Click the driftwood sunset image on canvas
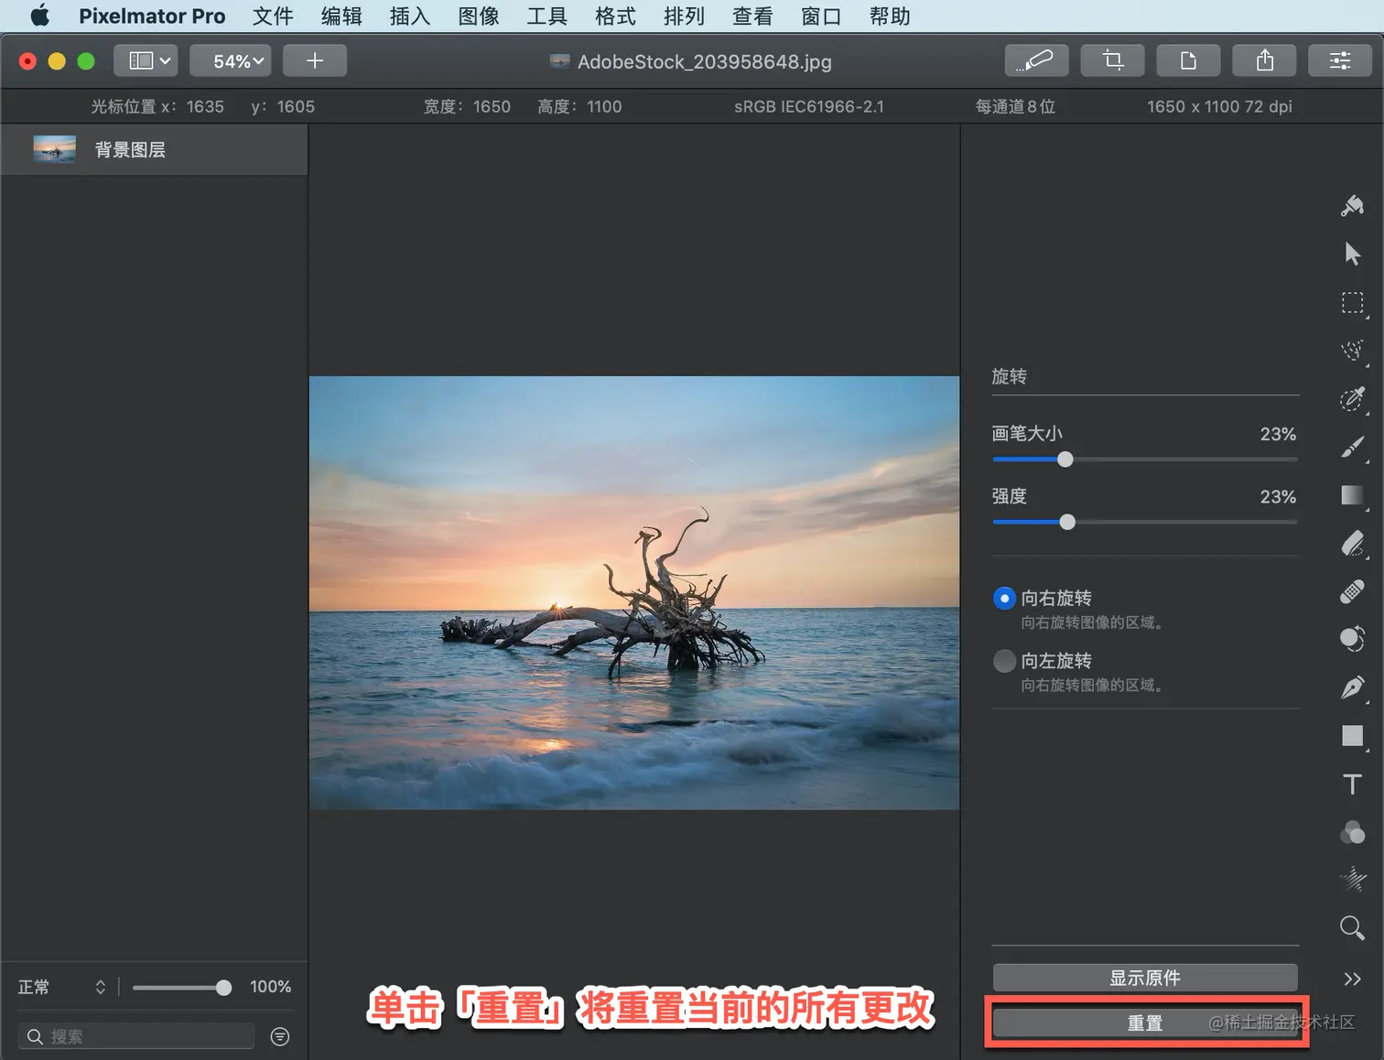1384x1060 pixels. pos(634,592)
